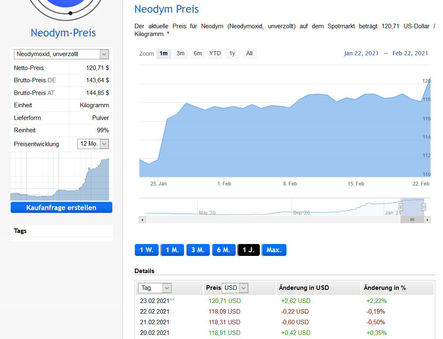Image resolution: width=443 pixels, height=339 pixels.
Task: Click the 118,31 USD price cell
Action: [x=224, y=322]
